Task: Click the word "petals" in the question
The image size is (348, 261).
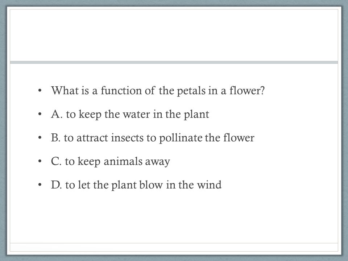Action: coord(191,91)
